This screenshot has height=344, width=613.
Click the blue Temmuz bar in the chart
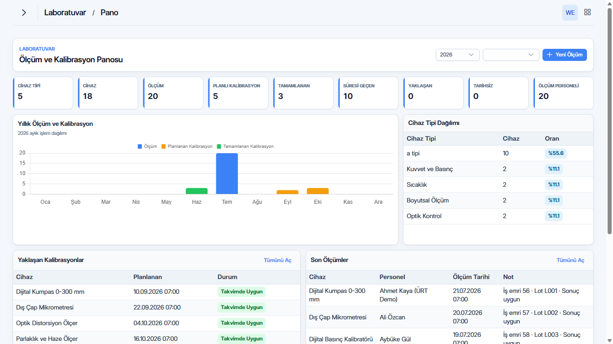click(x=227, y=173)
